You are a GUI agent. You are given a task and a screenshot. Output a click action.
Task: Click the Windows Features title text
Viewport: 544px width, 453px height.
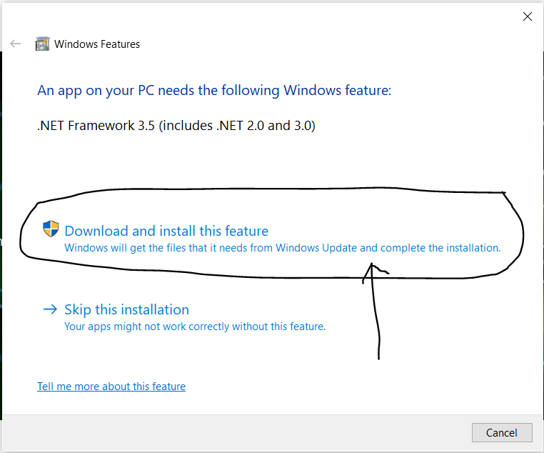97,44
